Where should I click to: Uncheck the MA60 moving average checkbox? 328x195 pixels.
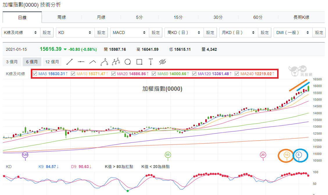(154, 74)
